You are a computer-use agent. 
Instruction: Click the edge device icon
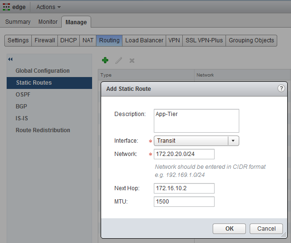click(7, 7)
